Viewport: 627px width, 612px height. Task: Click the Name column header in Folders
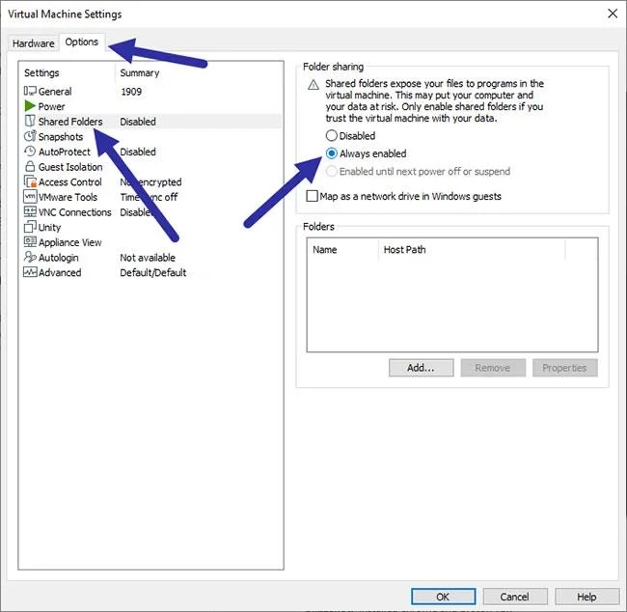click(x=325, y=250)
